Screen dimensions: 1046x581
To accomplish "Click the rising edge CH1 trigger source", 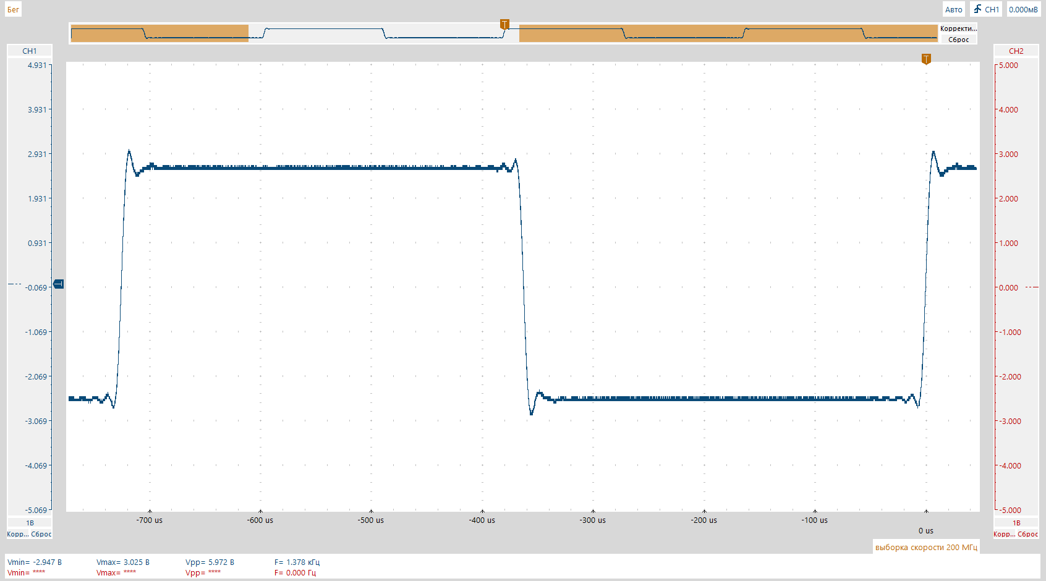I will 986,9.
